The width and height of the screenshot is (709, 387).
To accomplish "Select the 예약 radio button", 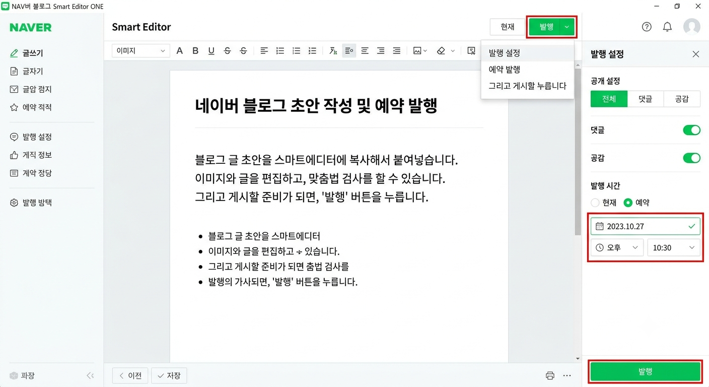I will click(628, 203).
